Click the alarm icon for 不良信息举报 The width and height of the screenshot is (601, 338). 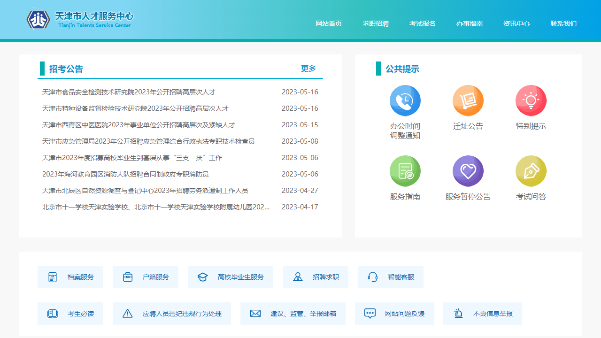(458, 314)
